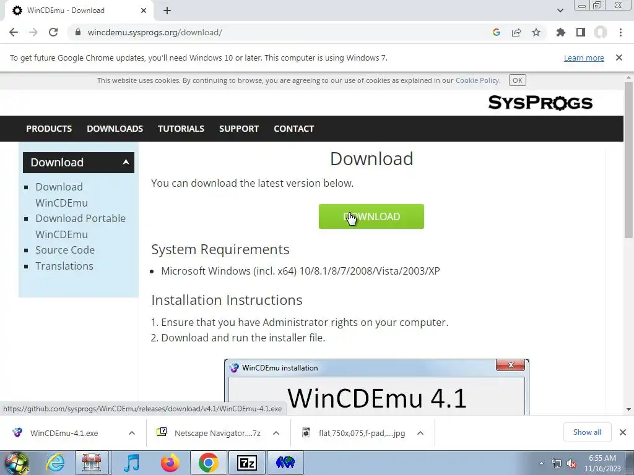Open the PRODUCTS menu

coord(49,129)
